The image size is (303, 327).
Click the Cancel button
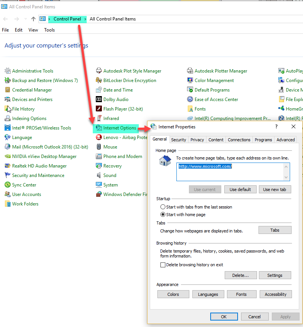pyautogui.click(x=255, y=317)
